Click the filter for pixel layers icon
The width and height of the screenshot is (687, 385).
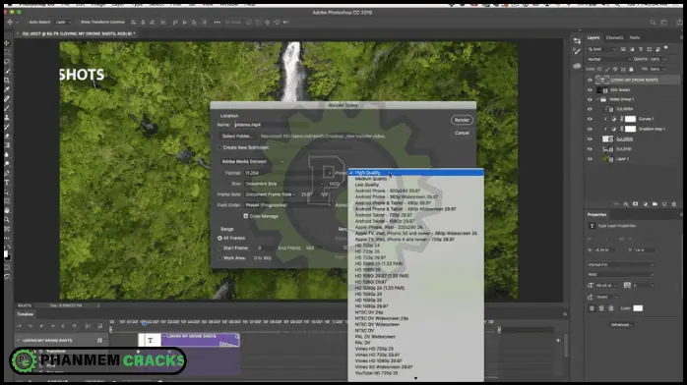pyautogui.click(x=623, y=49)
